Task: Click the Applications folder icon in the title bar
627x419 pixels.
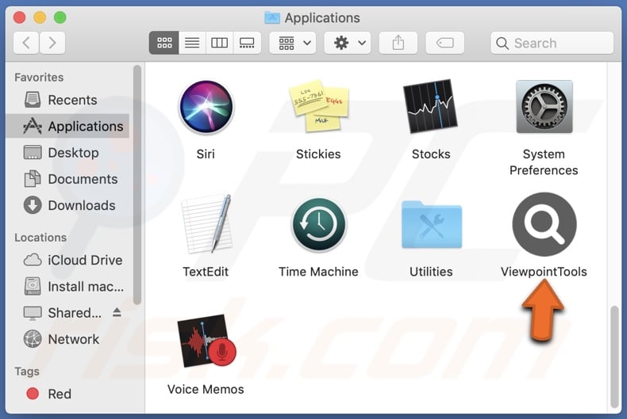Action: pos(272,17)
